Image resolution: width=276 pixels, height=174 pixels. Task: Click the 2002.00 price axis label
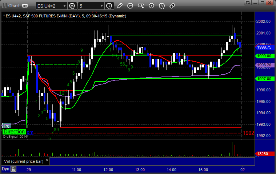coord(263,21)
